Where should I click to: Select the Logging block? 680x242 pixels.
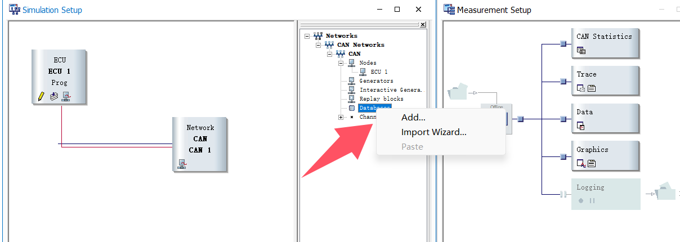606,194
